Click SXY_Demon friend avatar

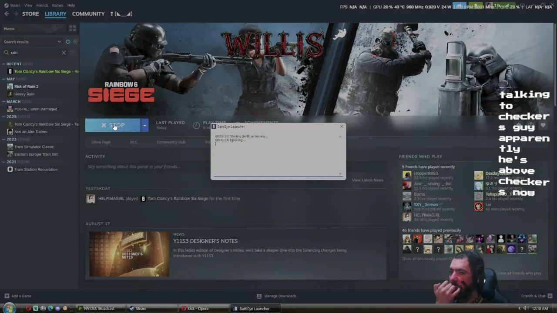407,206
